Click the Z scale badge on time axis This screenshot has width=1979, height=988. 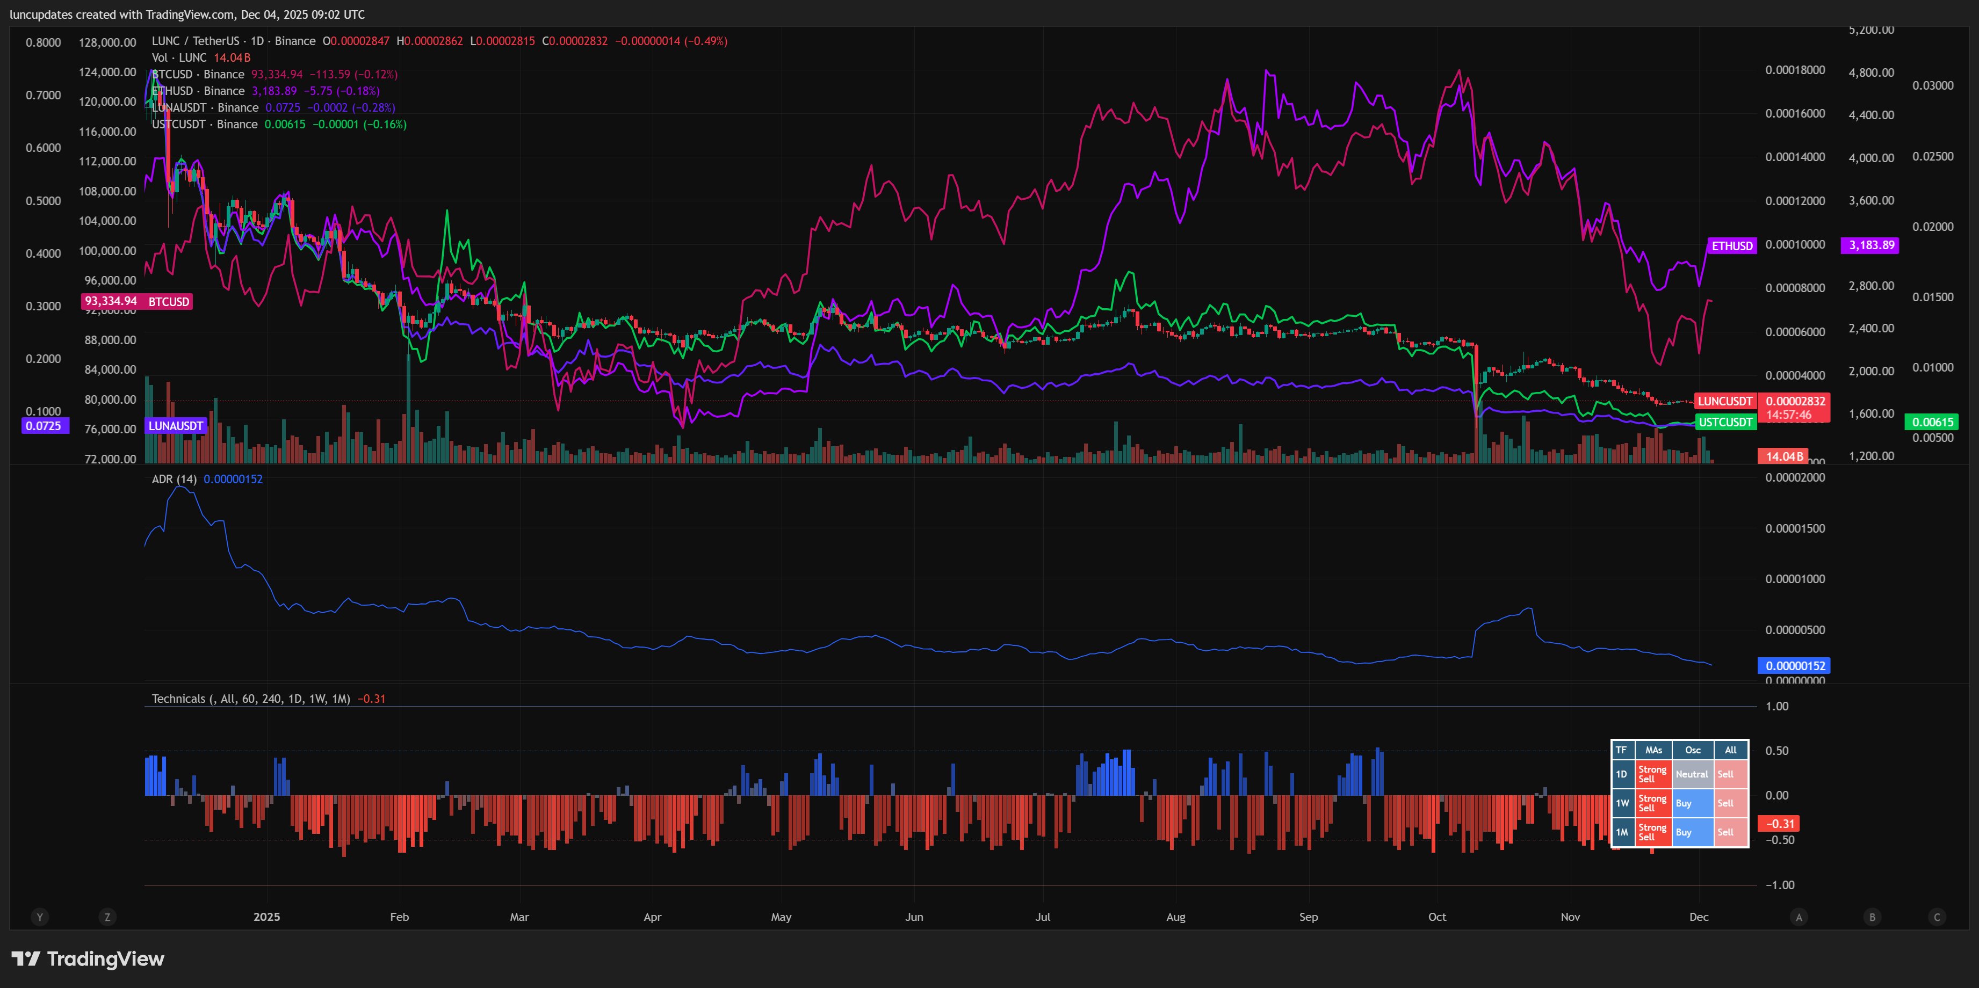coord(107,917)
